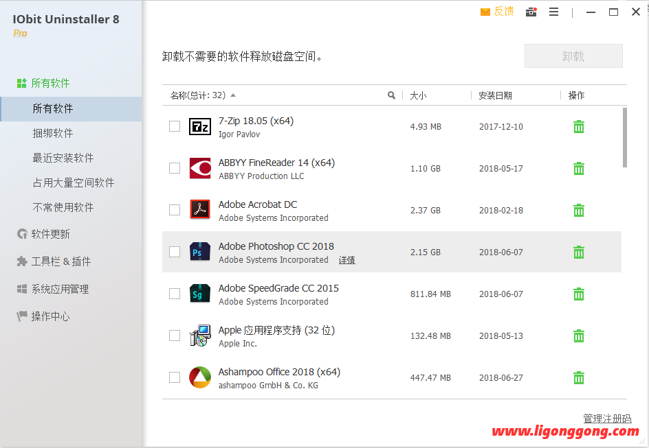Select the Adobe Acrobat DC checkbox
Viewport: 649px width, 448px height.
[x=175, y=210]
